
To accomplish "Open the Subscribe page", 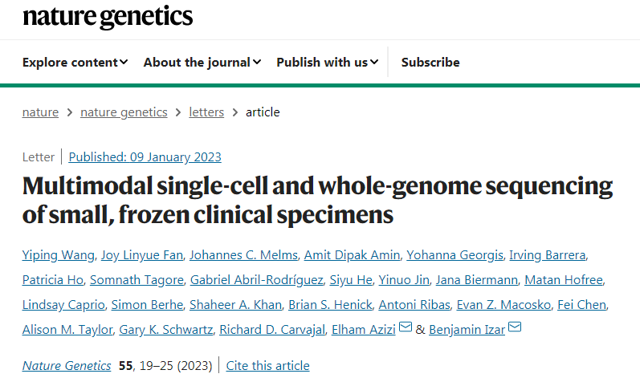I will pos(430,62).
